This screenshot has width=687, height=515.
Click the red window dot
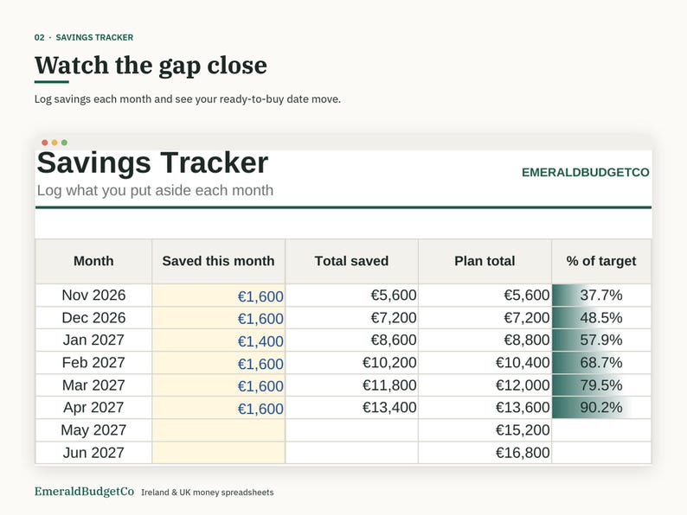[45, 143]
